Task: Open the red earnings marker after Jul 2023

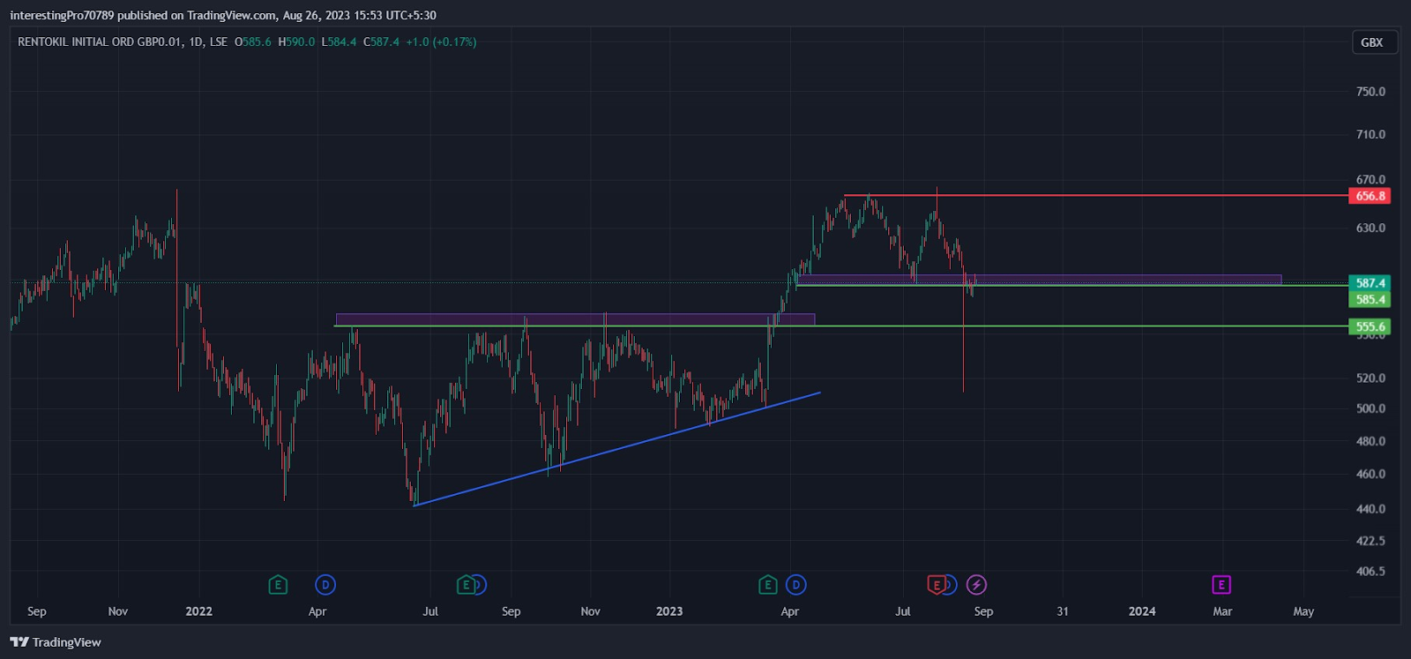Action: click(x=936, y=585)
